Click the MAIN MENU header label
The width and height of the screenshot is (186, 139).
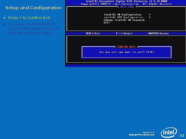[x=127, y=7]
